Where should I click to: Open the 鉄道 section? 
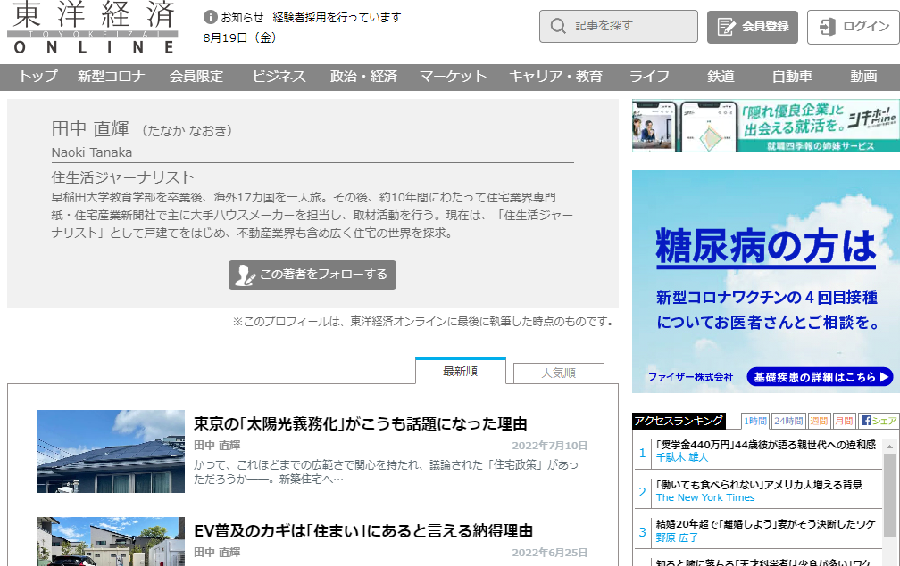pos(721,78)
